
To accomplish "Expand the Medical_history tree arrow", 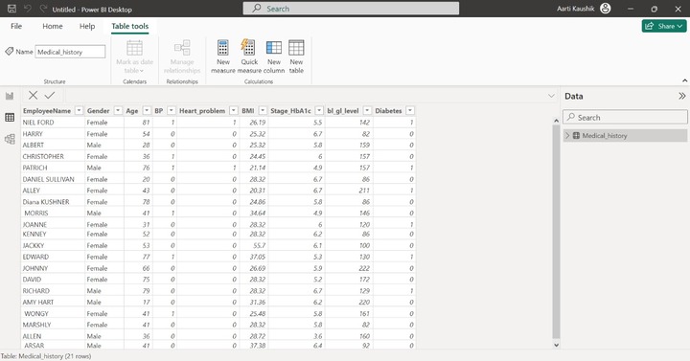I will pyautogui.click(x=567, y=135).
